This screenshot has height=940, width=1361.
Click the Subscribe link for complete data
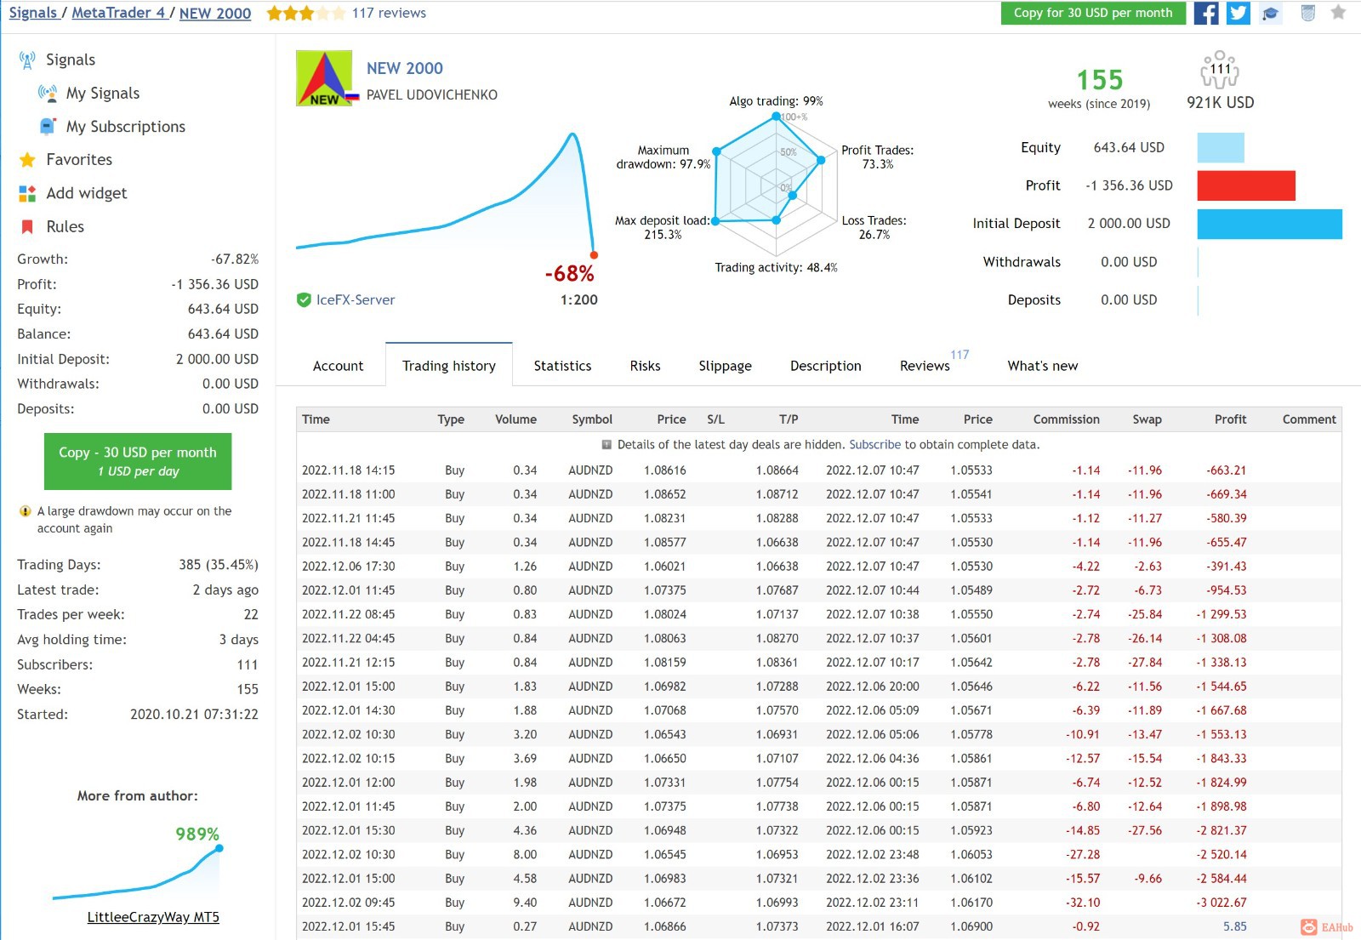[874, 445]
